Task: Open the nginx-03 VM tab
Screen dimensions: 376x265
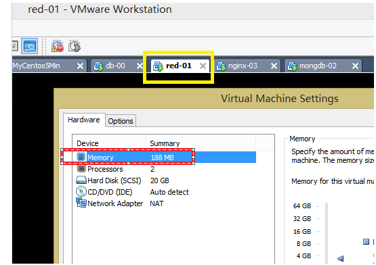Action: click(x=243, y=66)
